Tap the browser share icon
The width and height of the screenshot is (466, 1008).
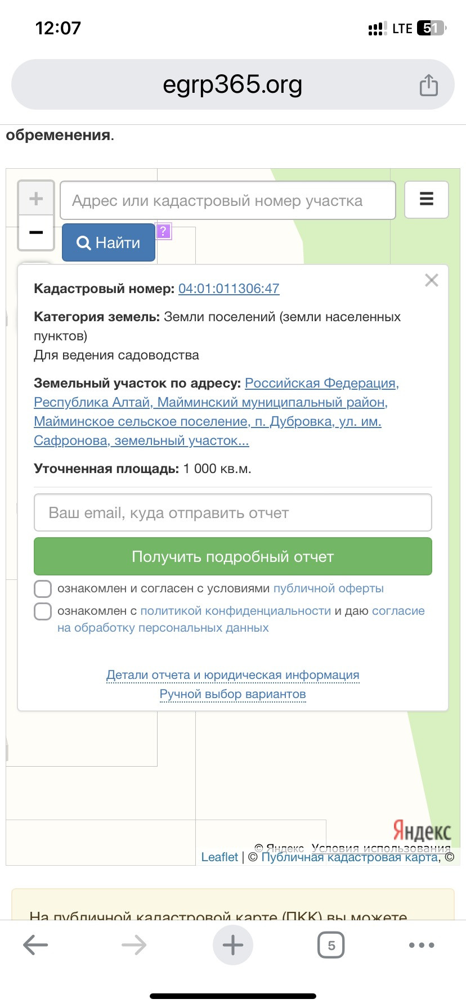click(x=428, y=85)
